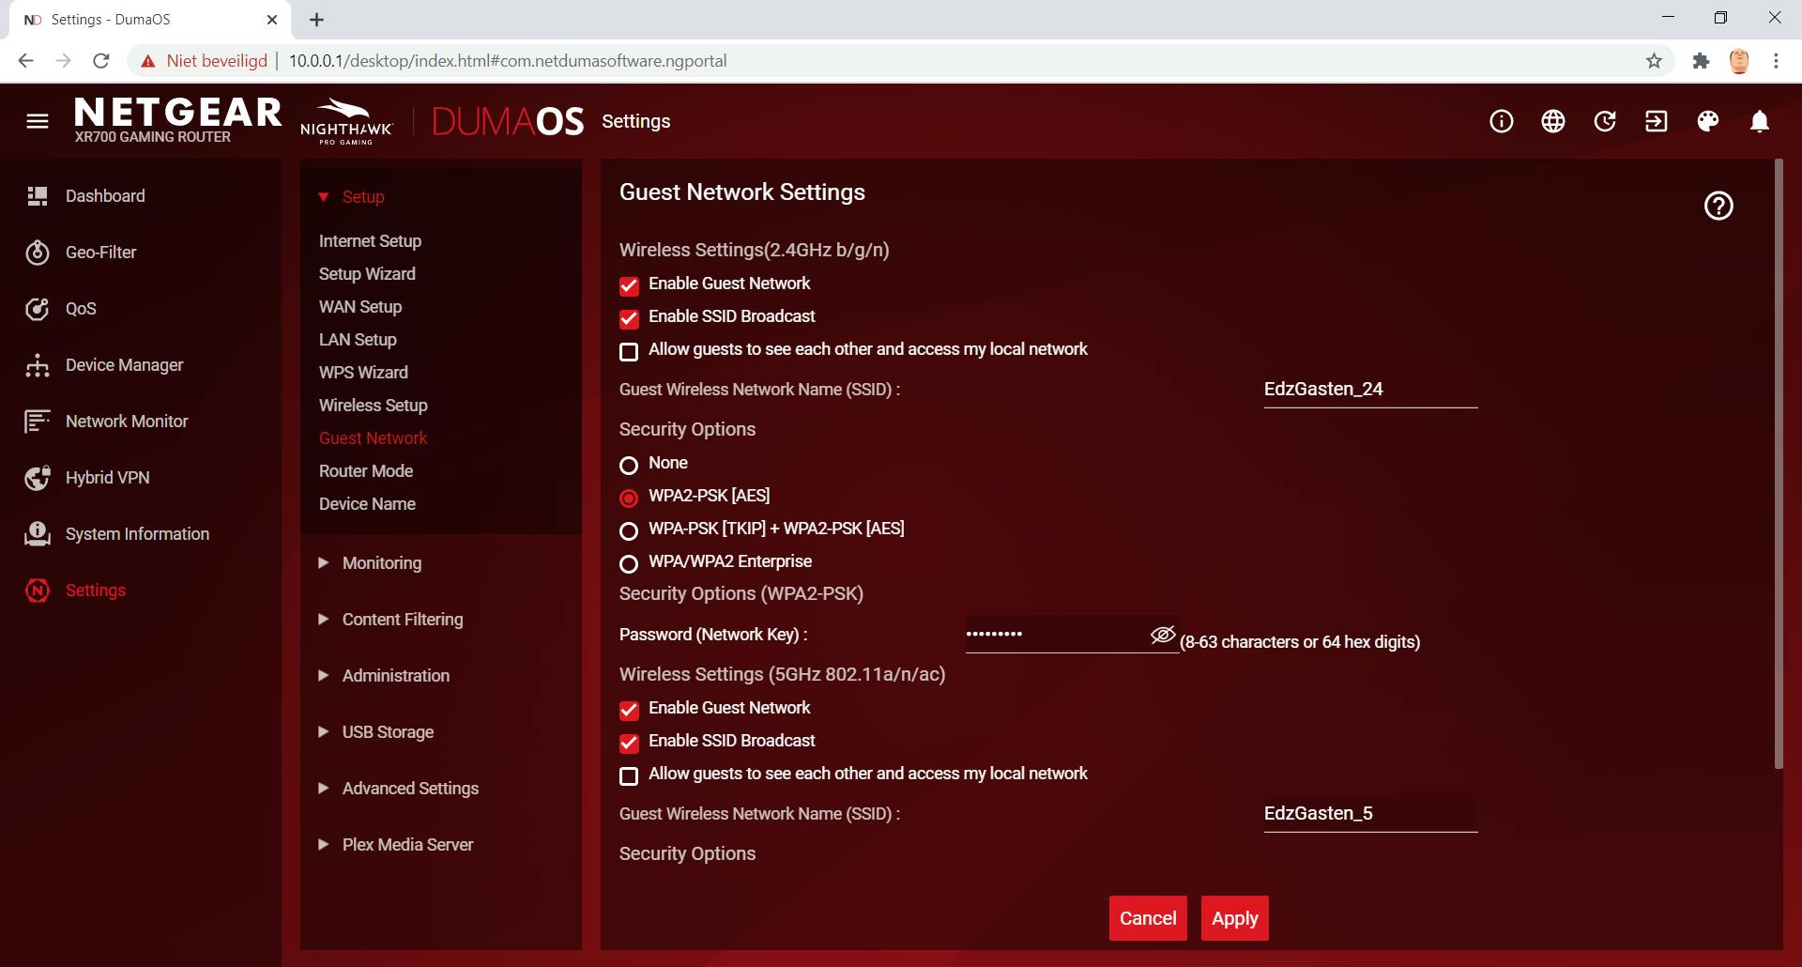Select the None security option
The width and height of the screenshot is (1802, 967).
tap(629, 465)
